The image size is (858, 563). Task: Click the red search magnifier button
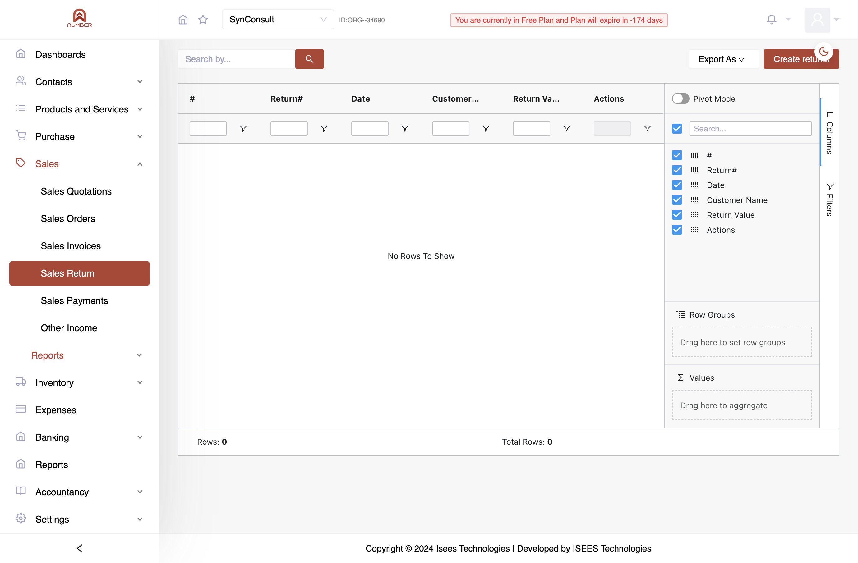[x=309, y=59]
